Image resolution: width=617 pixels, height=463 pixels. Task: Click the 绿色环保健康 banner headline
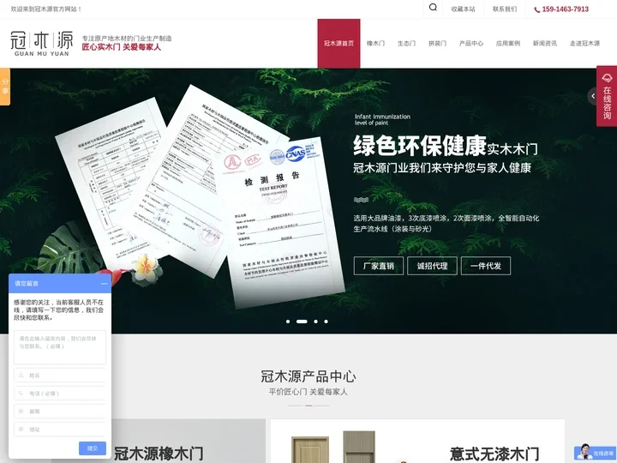pos(420,146)
